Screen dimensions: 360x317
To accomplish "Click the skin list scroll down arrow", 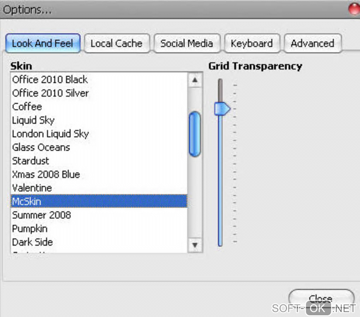I will tap(195, 245).
